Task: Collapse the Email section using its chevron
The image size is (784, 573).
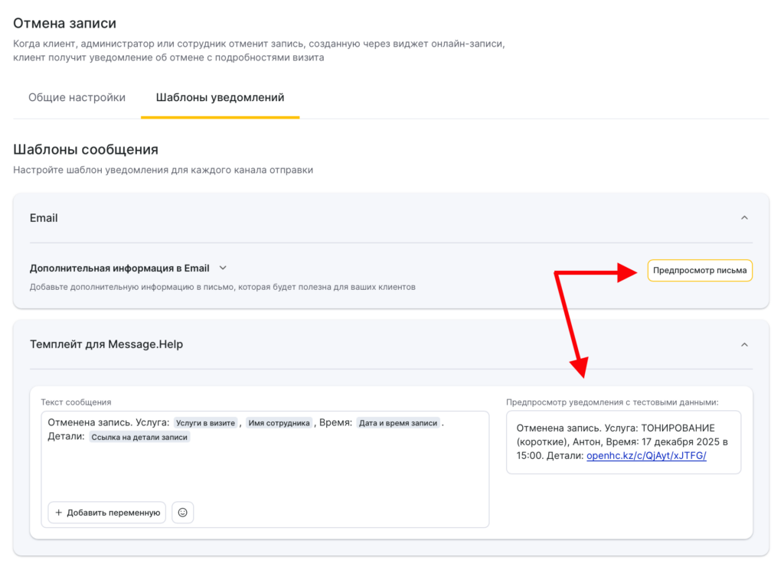Action: 744,218
